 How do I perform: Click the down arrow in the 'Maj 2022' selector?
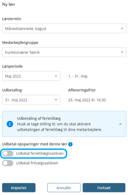pyautogui.click(x=56, y=76)
